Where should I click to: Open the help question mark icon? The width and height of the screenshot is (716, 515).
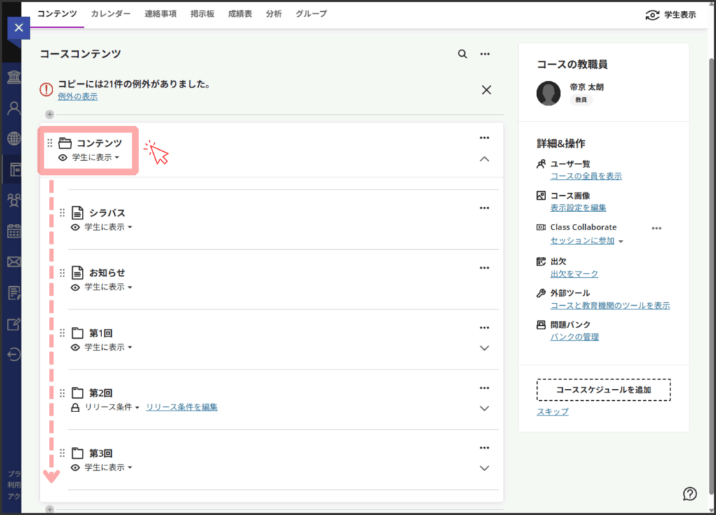click(x=689, y=493)
